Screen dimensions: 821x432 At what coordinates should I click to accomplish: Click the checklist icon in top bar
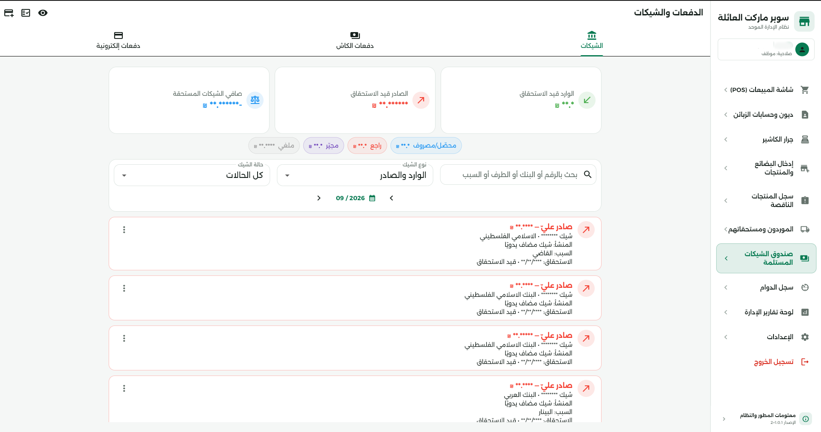point(26,13)
